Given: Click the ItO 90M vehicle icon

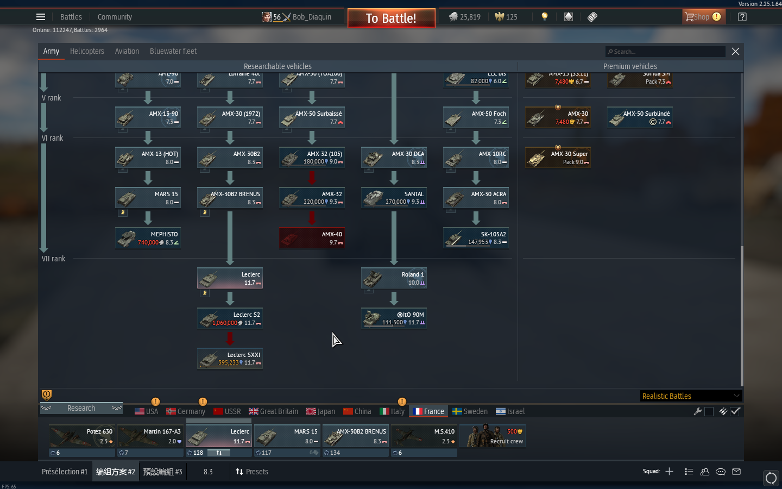Looking at the screenshot, I should coord(373,319).
